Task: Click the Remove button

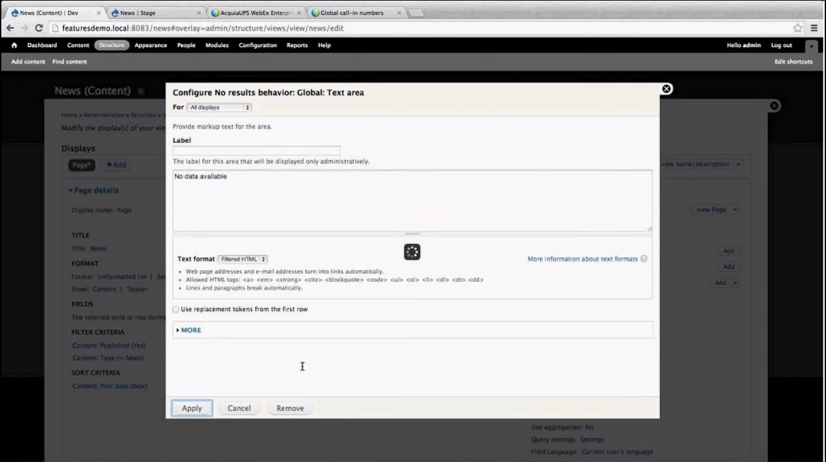Action: [x=290, y=408]
